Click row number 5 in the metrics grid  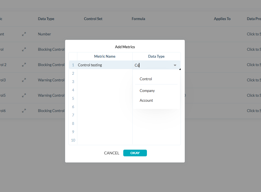pyautogui.click(x=73, y=98)
